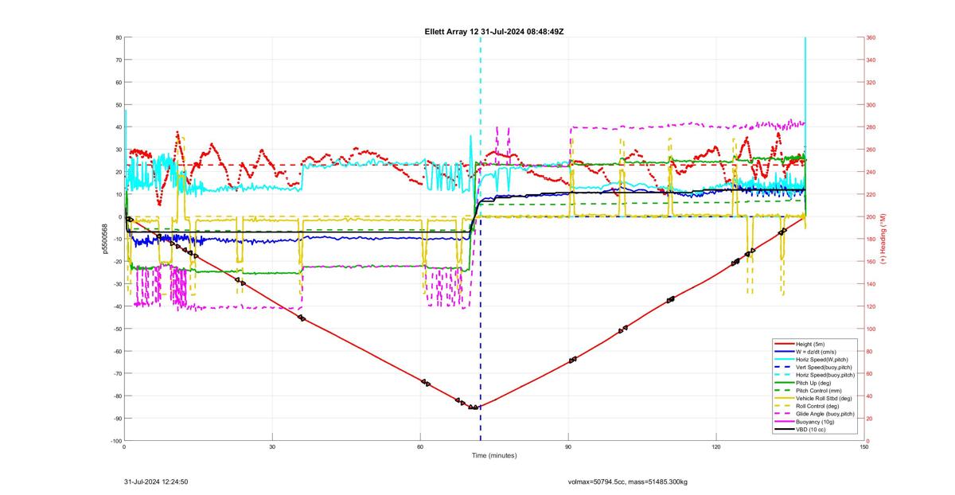Click the "-50" tick on left axis
The height and width of the screenshot is (495, 955).
click(x=116, y=329)
